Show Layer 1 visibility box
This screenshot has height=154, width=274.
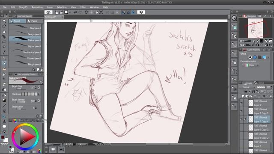pyautogui.click(x=241, y=144)
